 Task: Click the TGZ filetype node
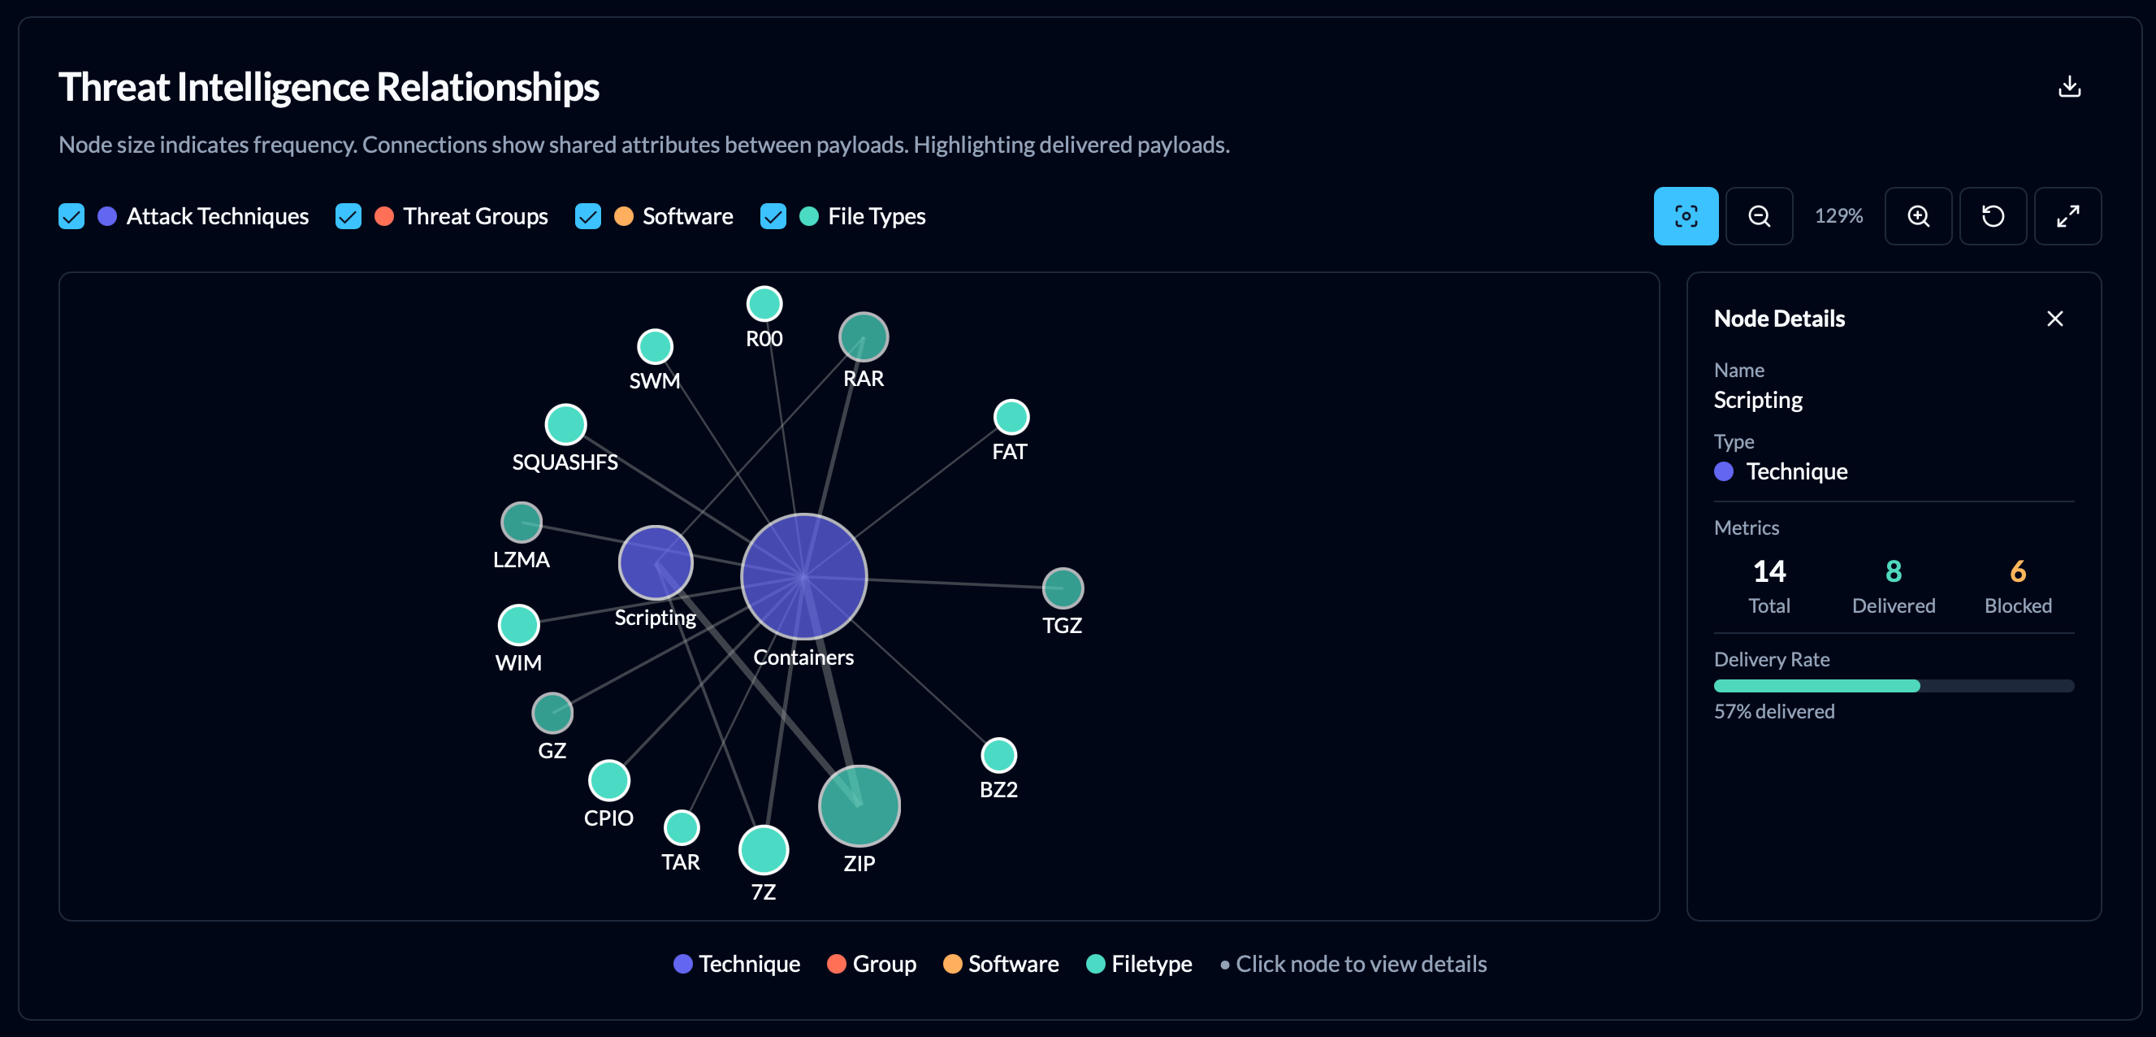coord(1062,588)
